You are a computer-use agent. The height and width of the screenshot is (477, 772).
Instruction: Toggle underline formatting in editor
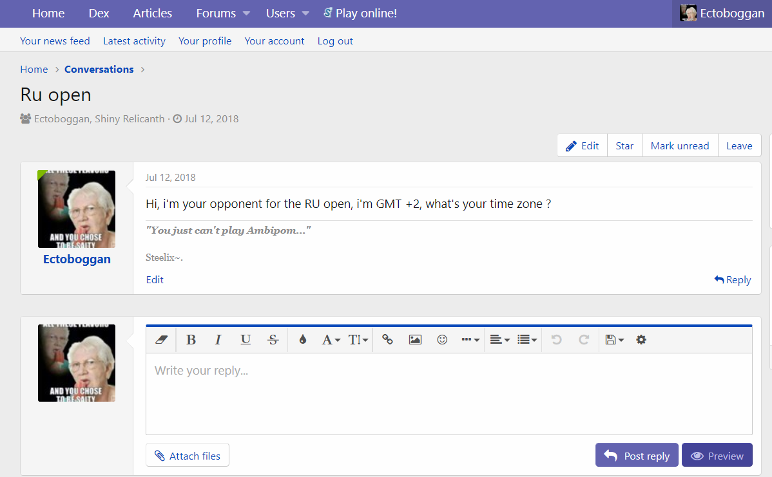click(x=246, y=340)
